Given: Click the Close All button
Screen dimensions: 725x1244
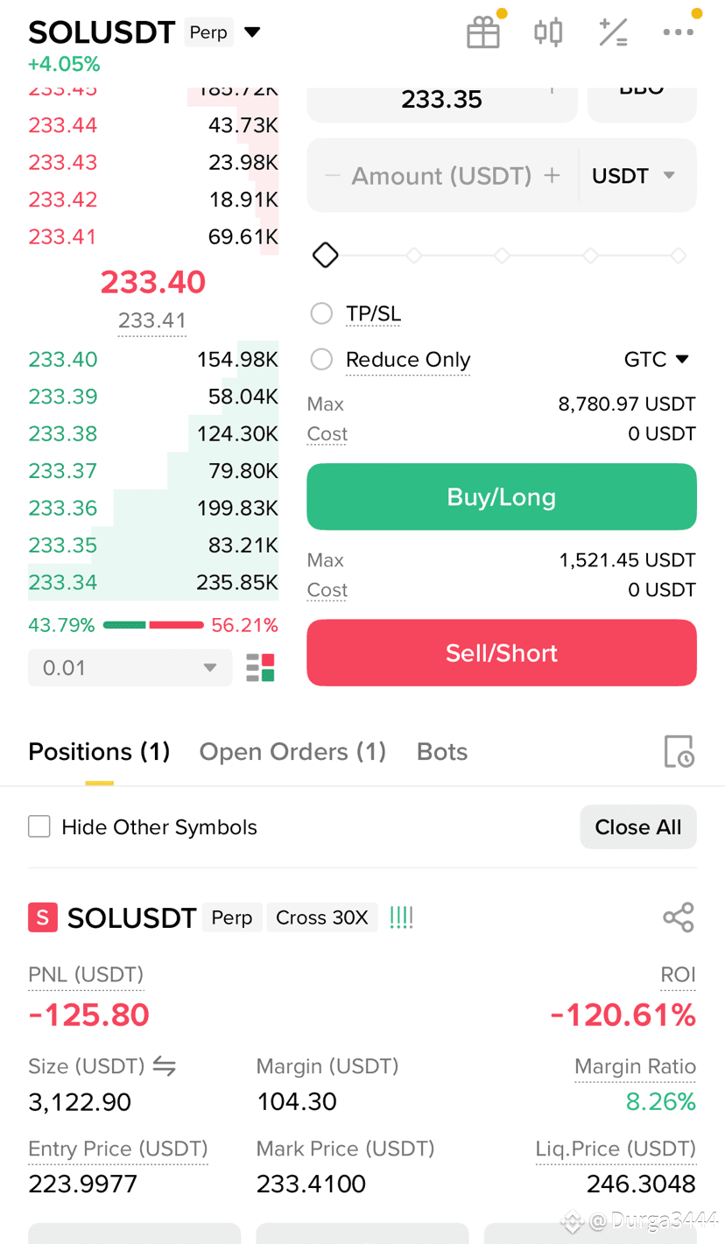Looking at the screenshot, I should [638, 827].
